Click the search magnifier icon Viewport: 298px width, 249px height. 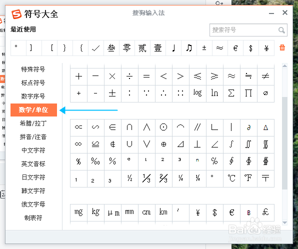tap(281, 30)
